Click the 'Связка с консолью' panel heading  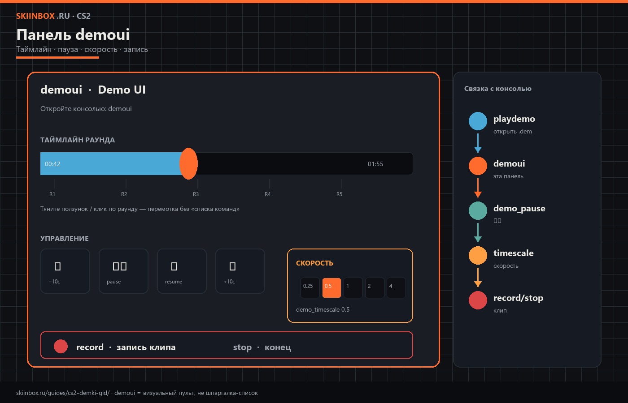(x=498, y=89)
